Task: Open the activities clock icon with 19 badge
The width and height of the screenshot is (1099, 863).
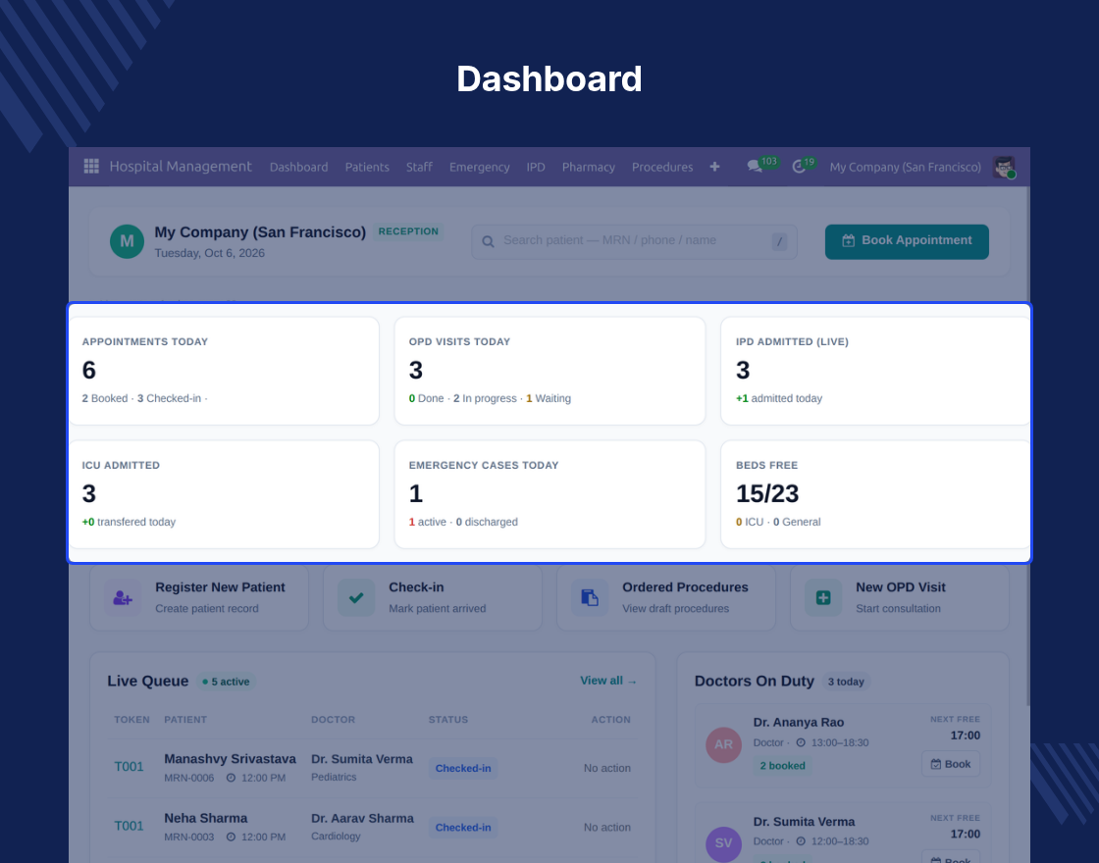Action: [799, 167]
